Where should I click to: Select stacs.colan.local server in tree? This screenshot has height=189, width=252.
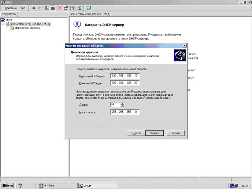tap(30, 24)
